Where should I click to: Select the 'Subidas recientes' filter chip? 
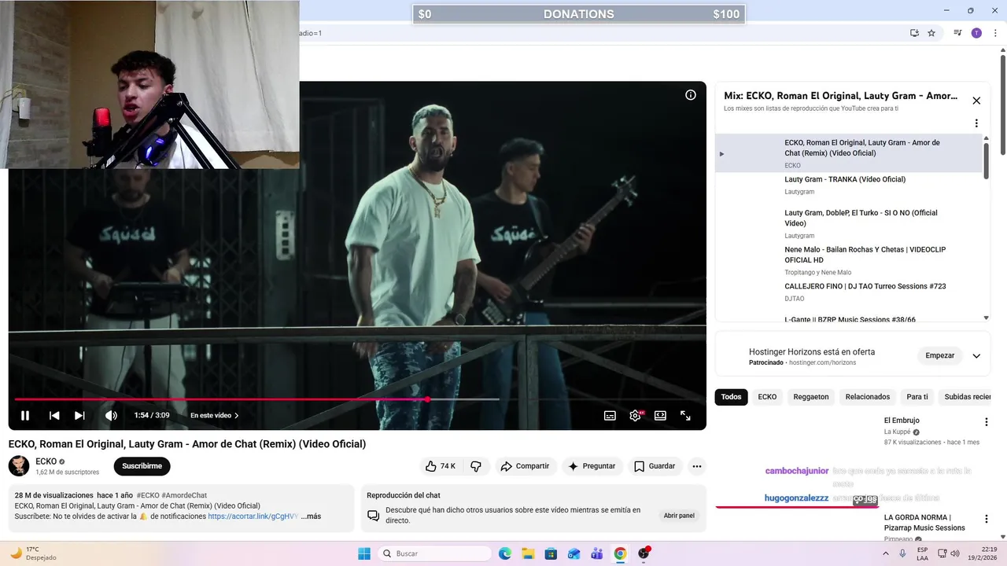tap(968, 397)
